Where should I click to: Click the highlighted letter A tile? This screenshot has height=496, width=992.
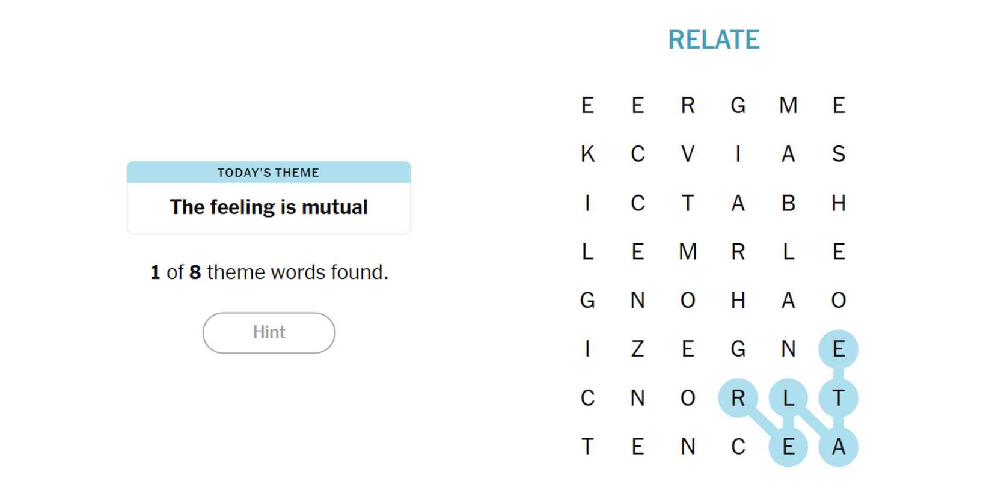pos(839,447)
